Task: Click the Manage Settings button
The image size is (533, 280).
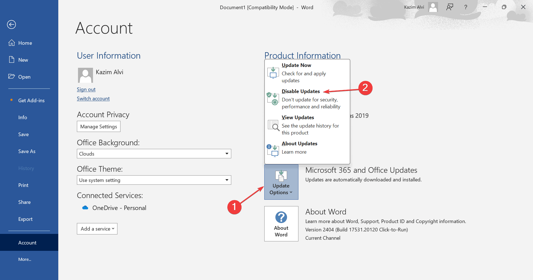Action: [99, 126]
